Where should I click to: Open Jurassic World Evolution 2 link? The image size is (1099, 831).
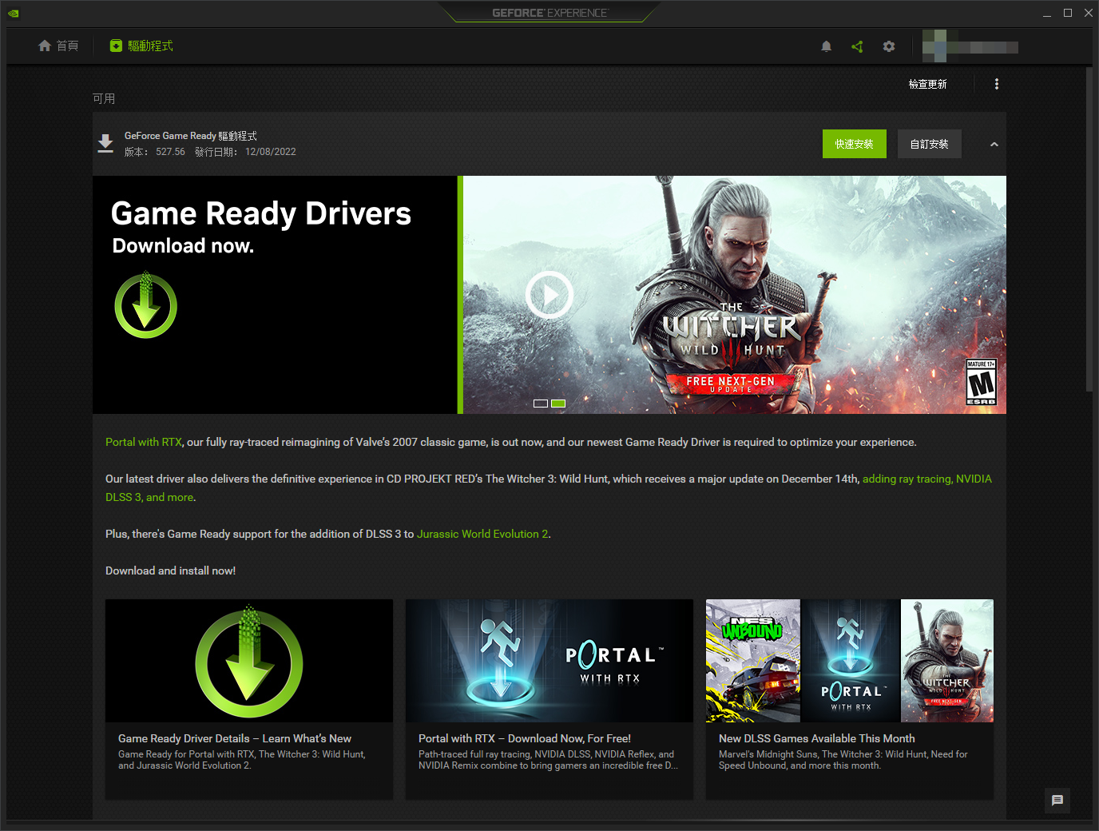(x=482, y=534)
